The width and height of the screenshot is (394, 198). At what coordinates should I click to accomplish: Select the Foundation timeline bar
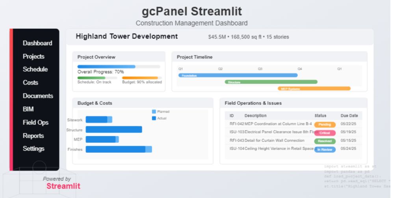(238, 75)
